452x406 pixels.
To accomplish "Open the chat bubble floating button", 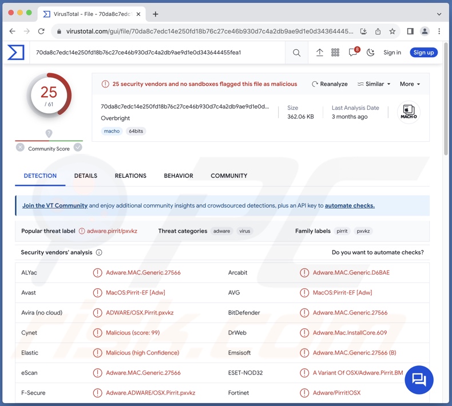I will (419, 380).
